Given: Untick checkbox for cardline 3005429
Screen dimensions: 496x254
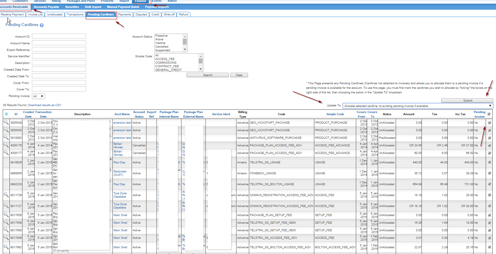Looking at the screenshot, I should coord(490,123).
